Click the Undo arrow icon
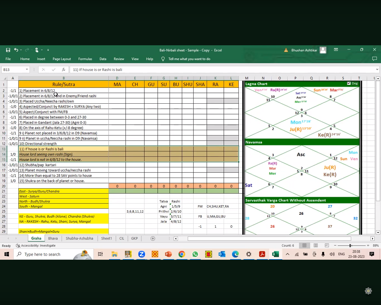This screenshot has height=305, width=381. [16, 50]
